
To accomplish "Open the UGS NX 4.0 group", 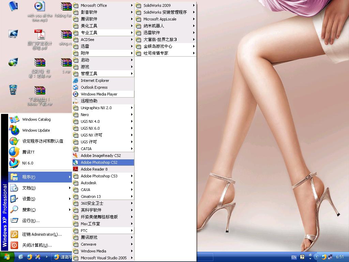I will [103, 121].
